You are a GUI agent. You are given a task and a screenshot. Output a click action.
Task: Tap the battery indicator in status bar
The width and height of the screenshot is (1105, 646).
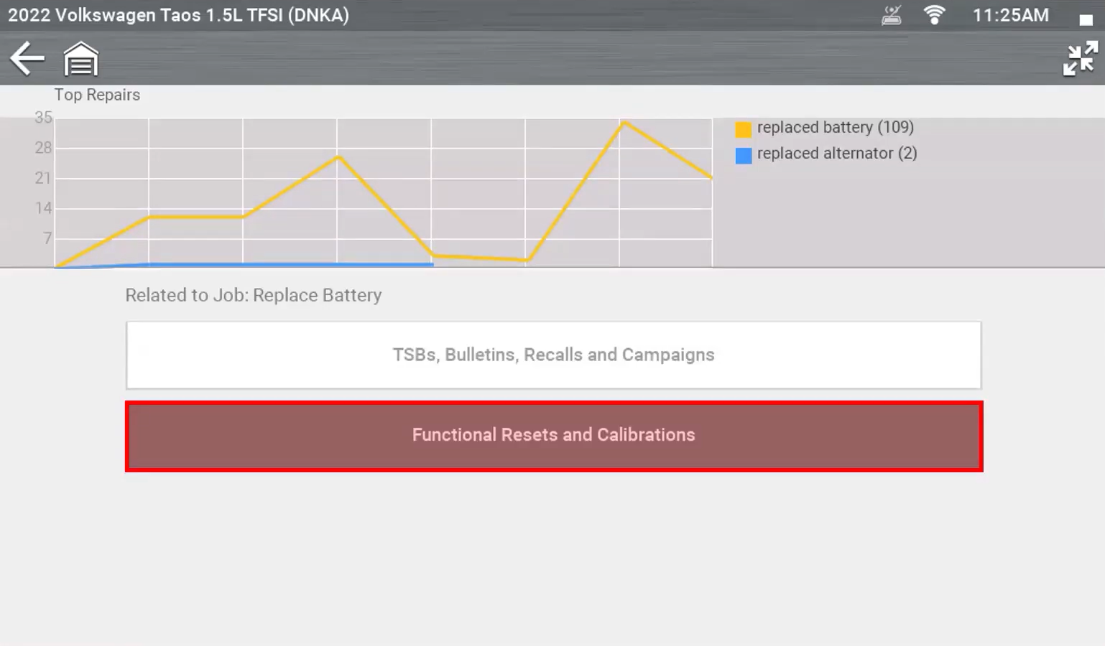[1086, 19]
